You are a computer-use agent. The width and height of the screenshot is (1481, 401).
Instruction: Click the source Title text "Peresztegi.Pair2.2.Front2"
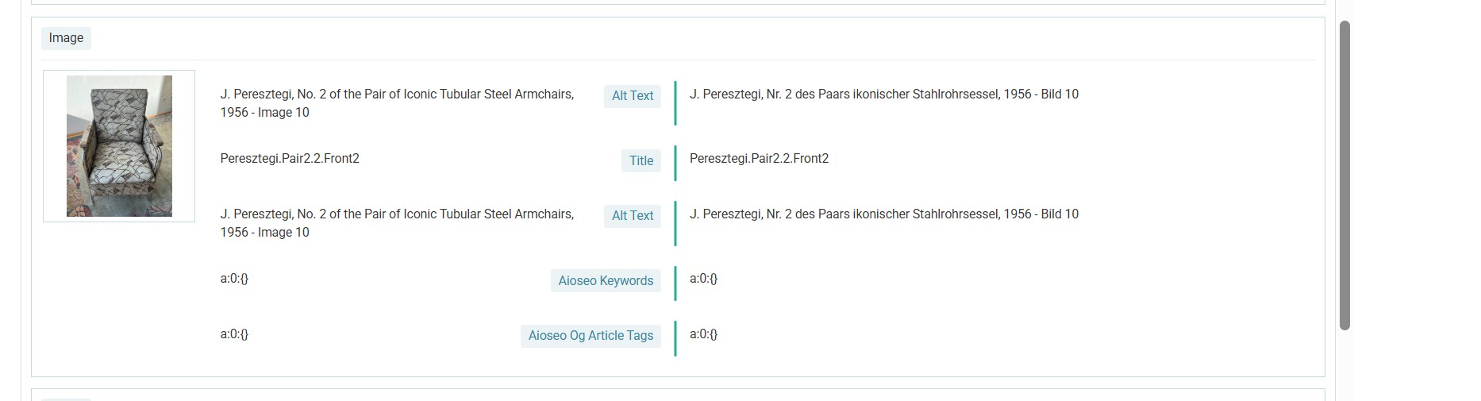290,159
